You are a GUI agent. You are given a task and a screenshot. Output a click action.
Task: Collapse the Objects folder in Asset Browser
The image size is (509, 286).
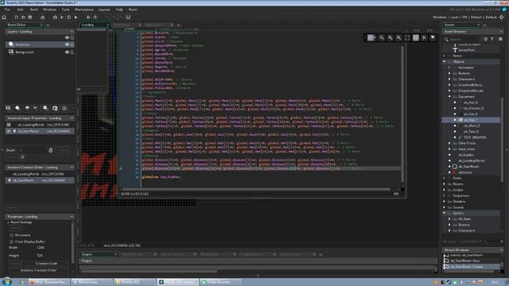click(445, 62)
